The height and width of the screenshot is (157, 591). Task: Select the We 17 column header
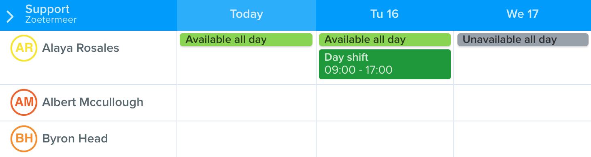(522, 14)
